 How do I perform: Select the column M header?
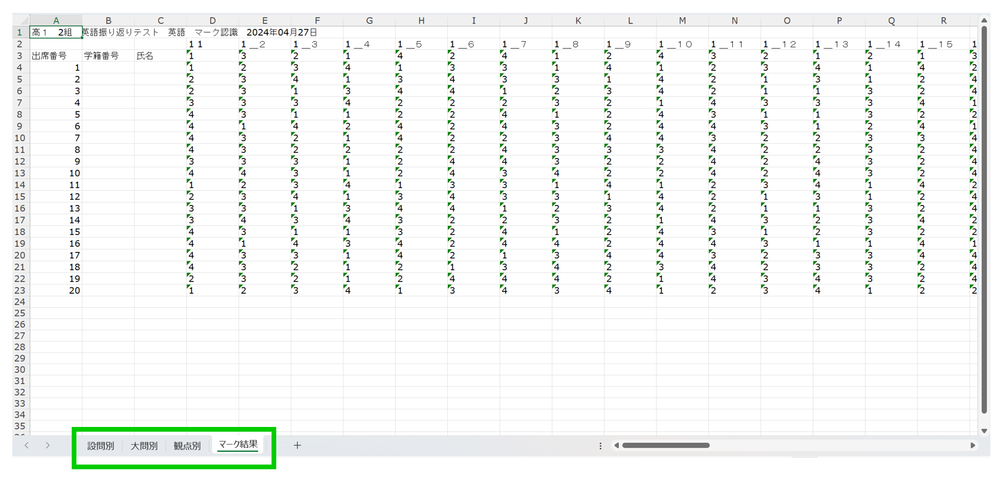click(682, 21)
